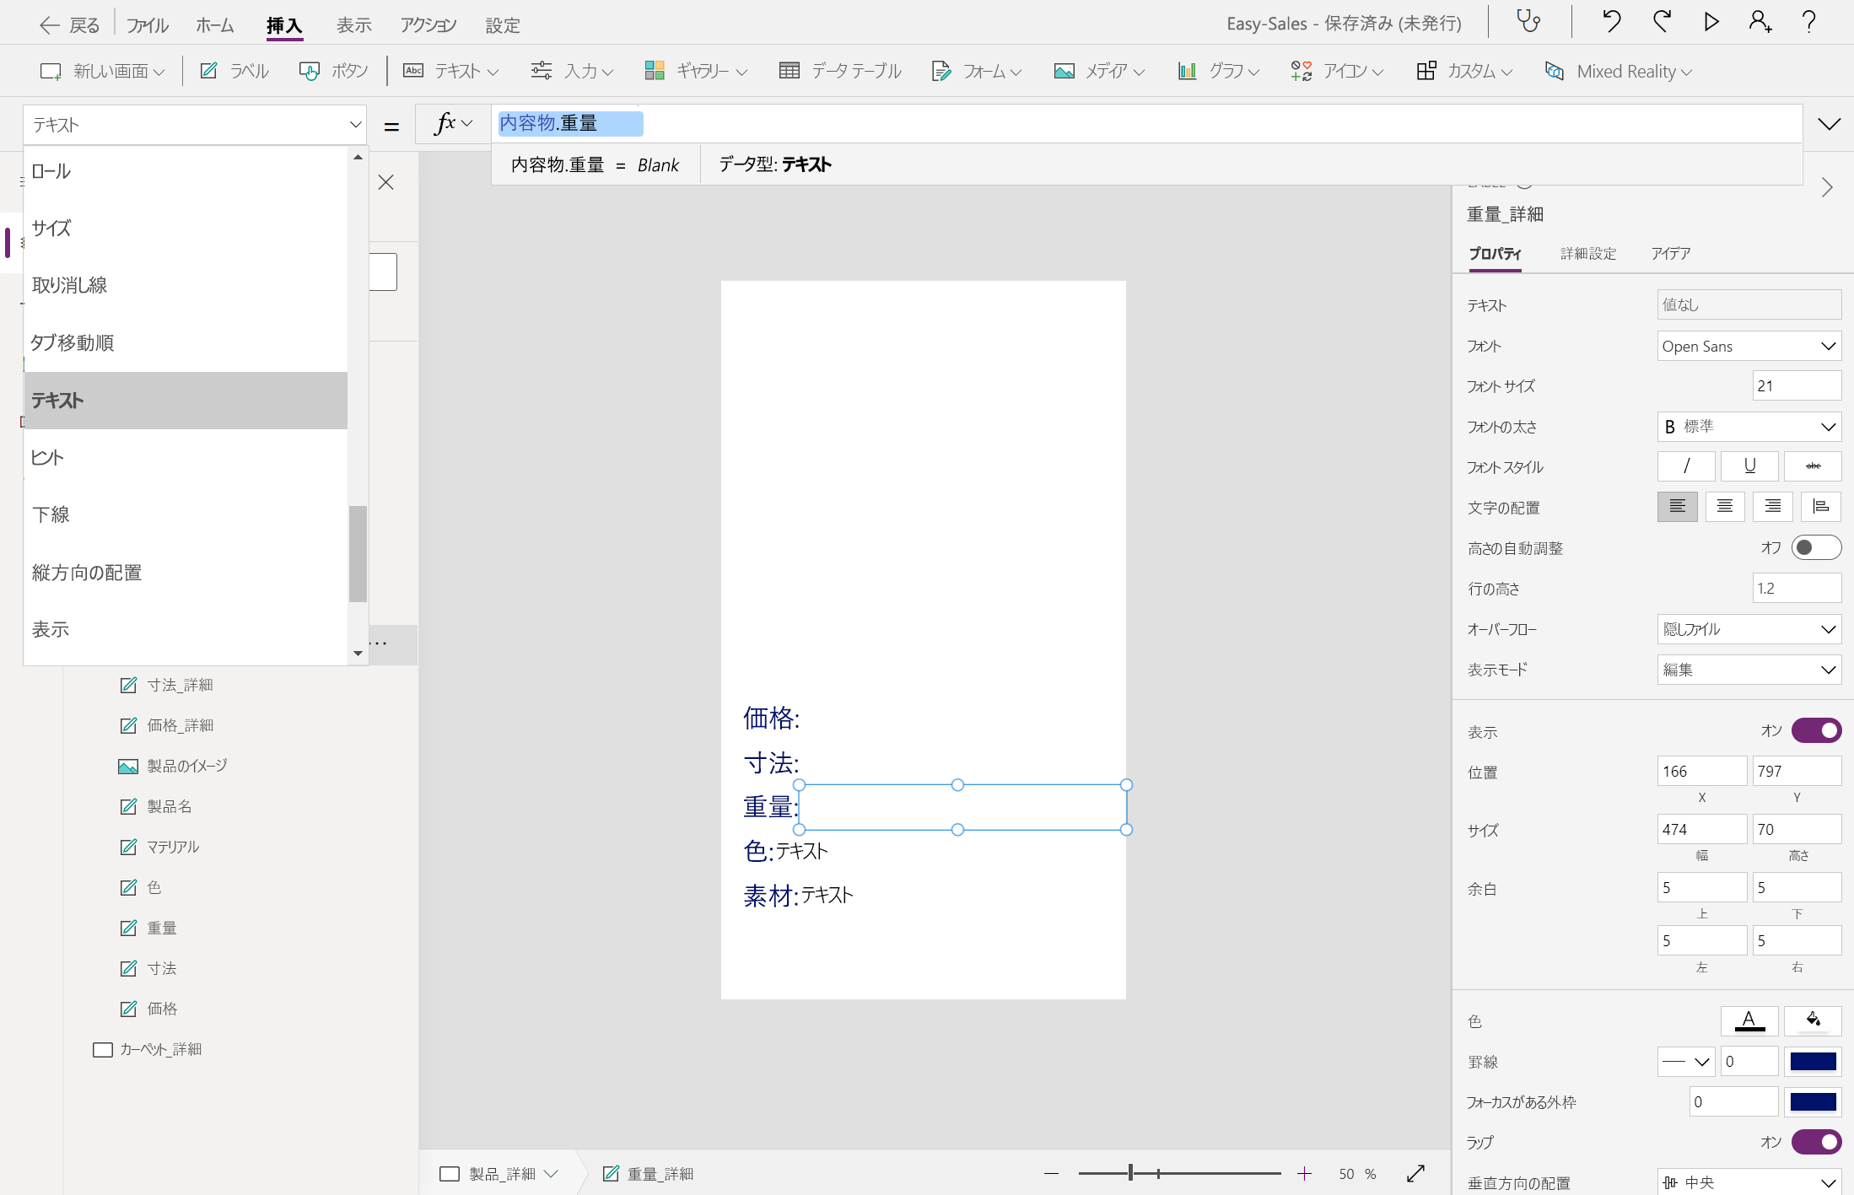Viewport: 1854px width, 1195px height.
Task: Toggle the 高さの自動調整 switch
Action: click(1815, 548)
